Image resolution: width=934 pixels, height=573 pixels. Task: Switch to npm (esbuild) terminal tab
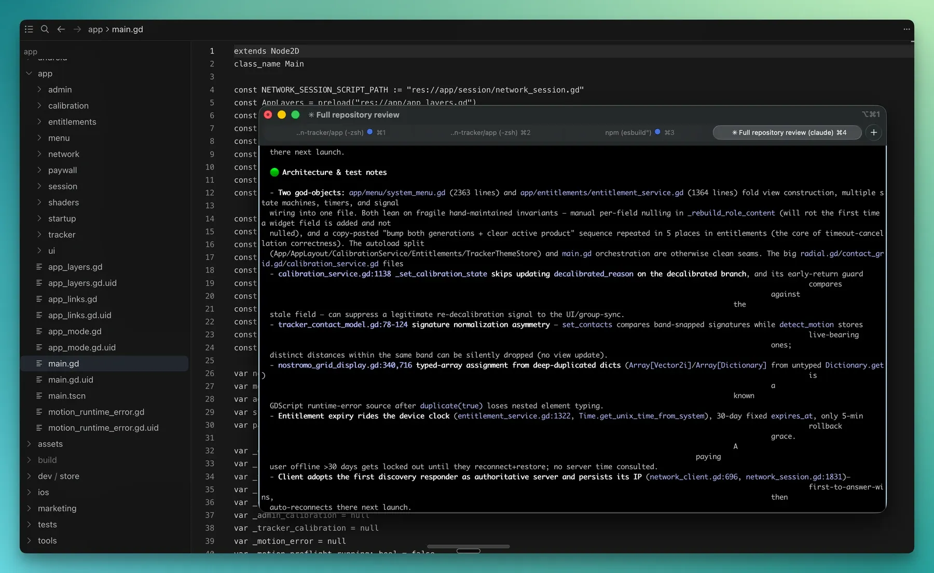640,132
